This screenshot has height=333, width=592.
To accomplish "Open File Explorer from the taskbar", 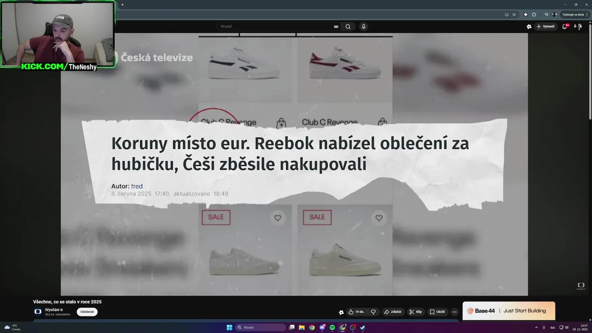I will coord(302,327).
